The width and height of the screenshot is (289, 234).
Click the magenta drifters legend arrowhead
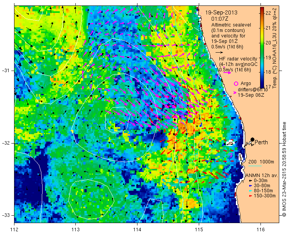tap(235, 93)
